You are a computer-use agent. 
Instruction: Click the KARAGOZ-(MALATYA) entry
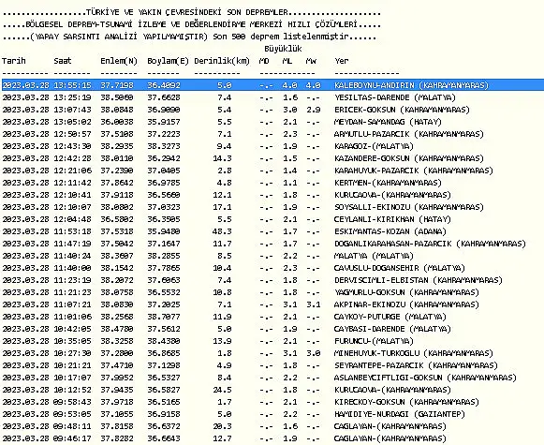(x=374, y=146)
